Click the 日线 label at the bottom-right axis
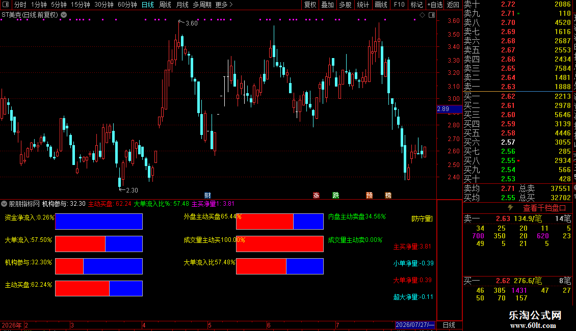This screenshot has height=331, width=576. coord(449,325)
